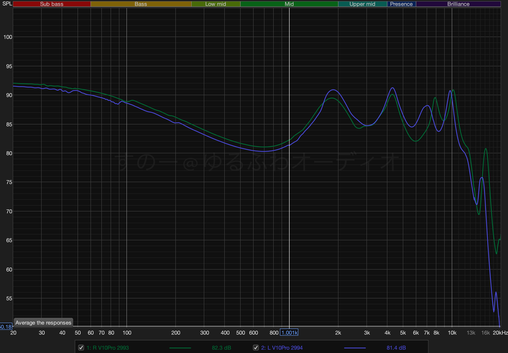Image resolution: width=508 pixels, height=353 pixels.
Task: Click the '2: L V10Pro 2994' legend name
Action: 282,348
